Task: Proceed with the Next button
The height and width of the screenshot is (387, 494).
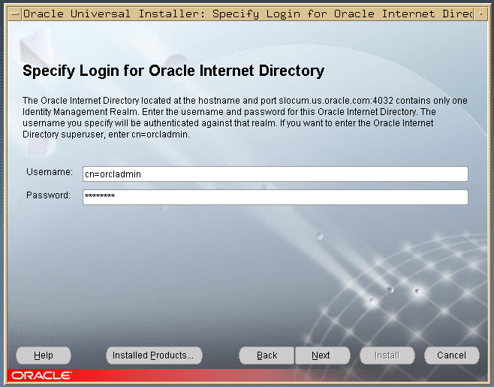Action: (322, 355)
